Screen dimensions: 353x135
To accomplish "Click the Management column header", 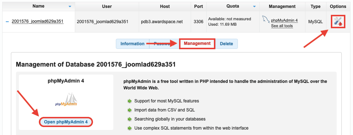I will [x=282, y=7].
